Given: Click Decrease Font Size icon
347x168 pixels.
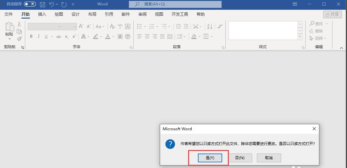Looking at the screenshot, I should tap(89, 26).
